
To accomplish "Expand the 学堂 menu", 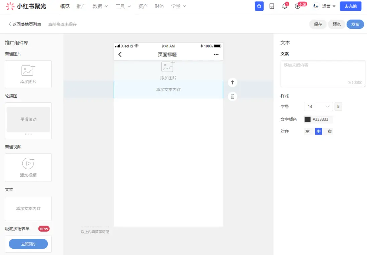I will point(178,6).
